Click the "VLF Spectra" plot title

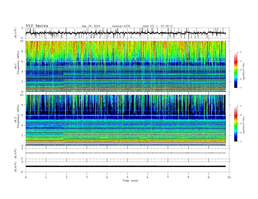[x=37, y=26]
